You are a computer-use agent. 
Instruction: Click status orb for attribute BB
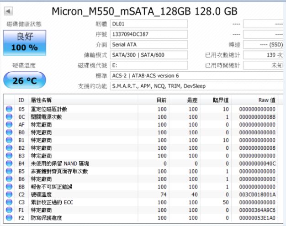click(9, 187)
